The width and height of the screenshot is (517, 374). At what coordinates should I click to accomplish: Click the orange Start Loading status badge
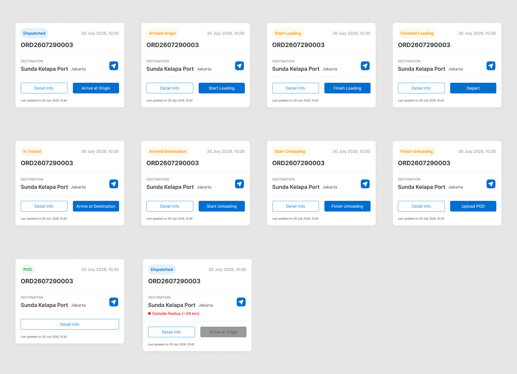[x=288, y=33]
